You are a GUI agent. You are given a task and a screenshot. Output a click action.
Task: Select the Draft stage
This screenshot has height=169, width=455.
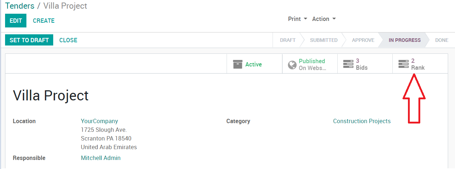[287, 40]
